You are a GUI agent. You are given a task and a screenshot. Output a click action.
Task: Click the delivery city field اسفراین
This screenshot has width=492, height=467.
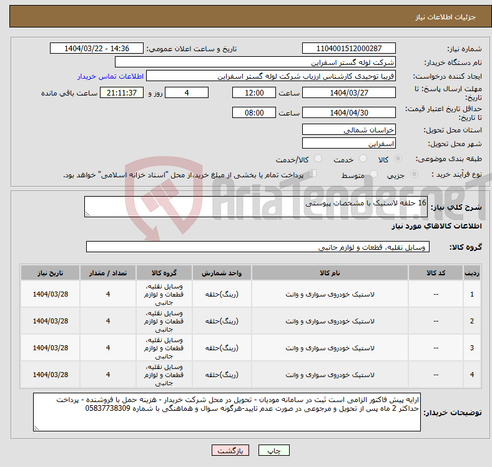pyautogui.click(x=348, y=143)
